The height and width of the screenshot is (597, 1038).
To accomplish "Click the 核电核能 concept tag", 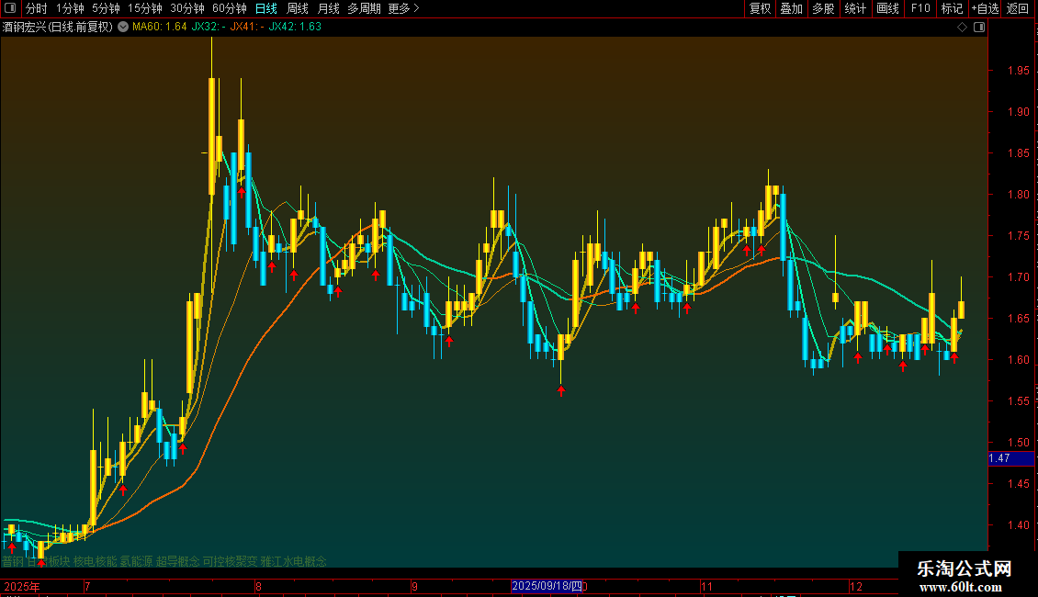I will coord(95,561).
